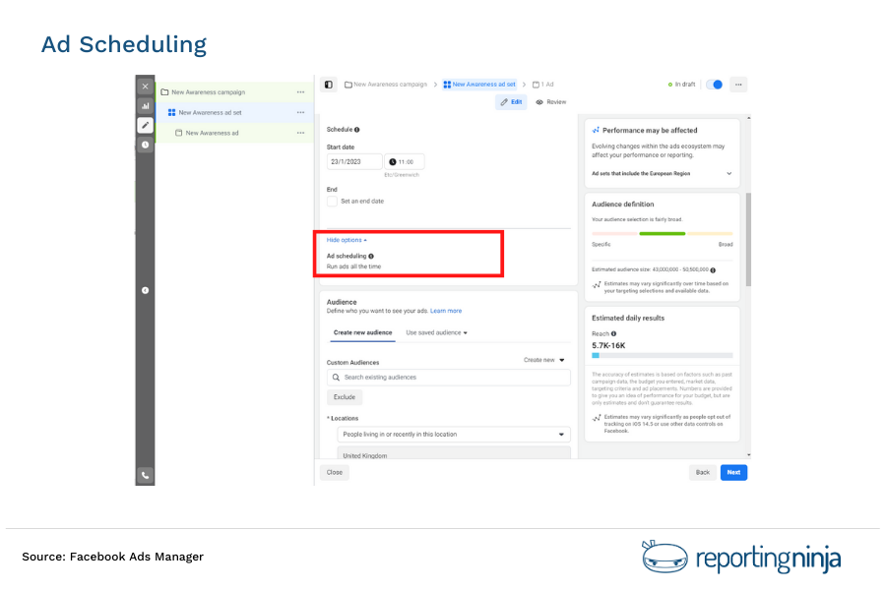This screenshot has height=590, width=886.
Task: Expand Ad sets that include European Region
Action: (662, 173)
